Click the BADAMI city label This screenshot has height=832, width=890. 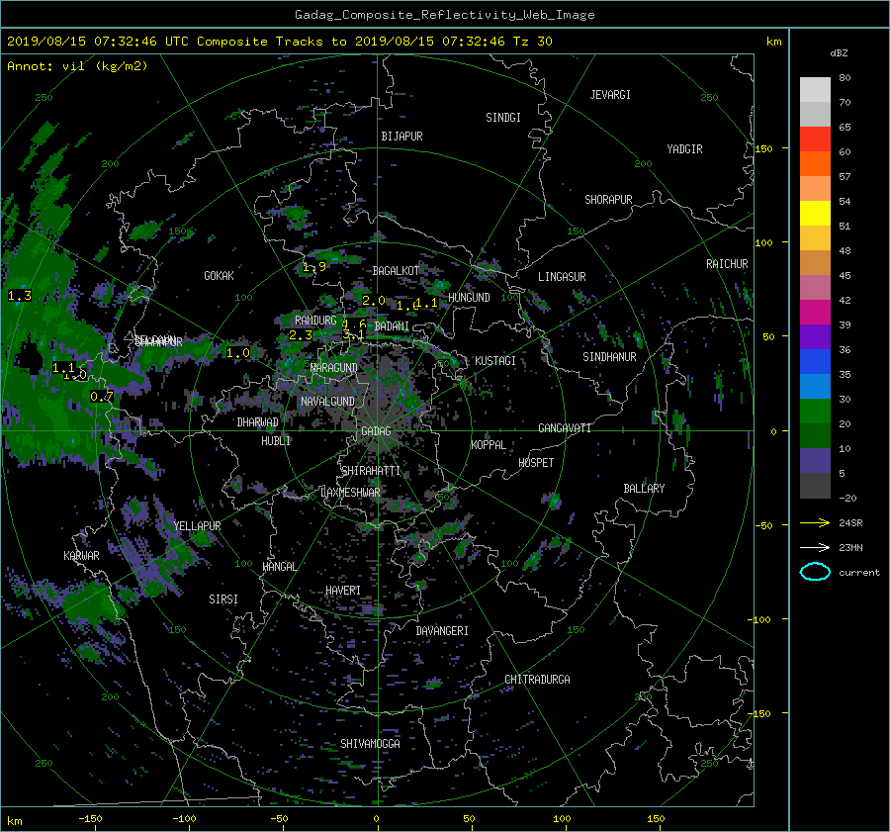point(392,326)
